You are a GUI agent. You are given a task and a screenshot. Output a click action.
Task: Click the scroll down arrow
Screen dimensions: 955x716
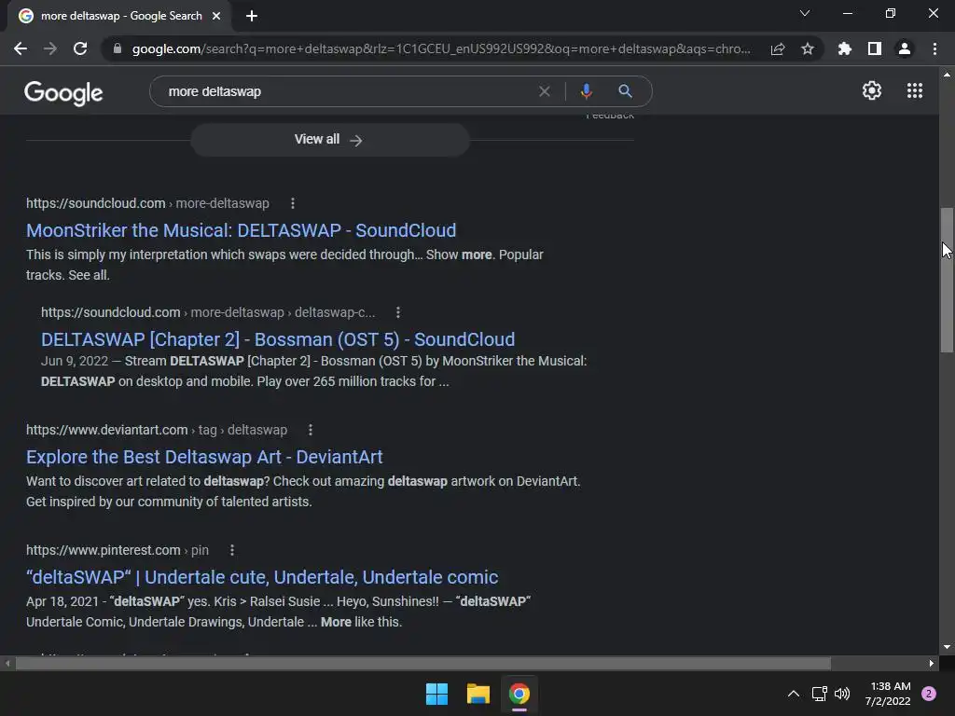coord(947,647)
